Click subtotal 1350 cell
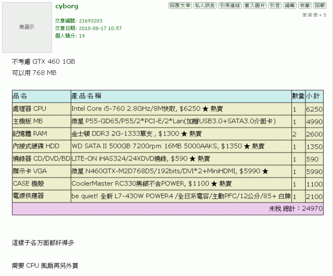333x276 pixels. [314, 147]
